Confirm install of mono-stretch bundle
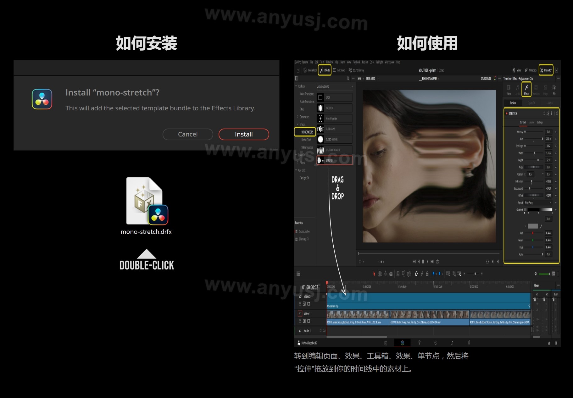The width and height of the screenshot is (573, 398). [244, 134]
